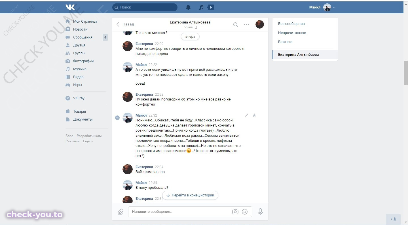Open Друзья in the sidebar

point(79,45)
